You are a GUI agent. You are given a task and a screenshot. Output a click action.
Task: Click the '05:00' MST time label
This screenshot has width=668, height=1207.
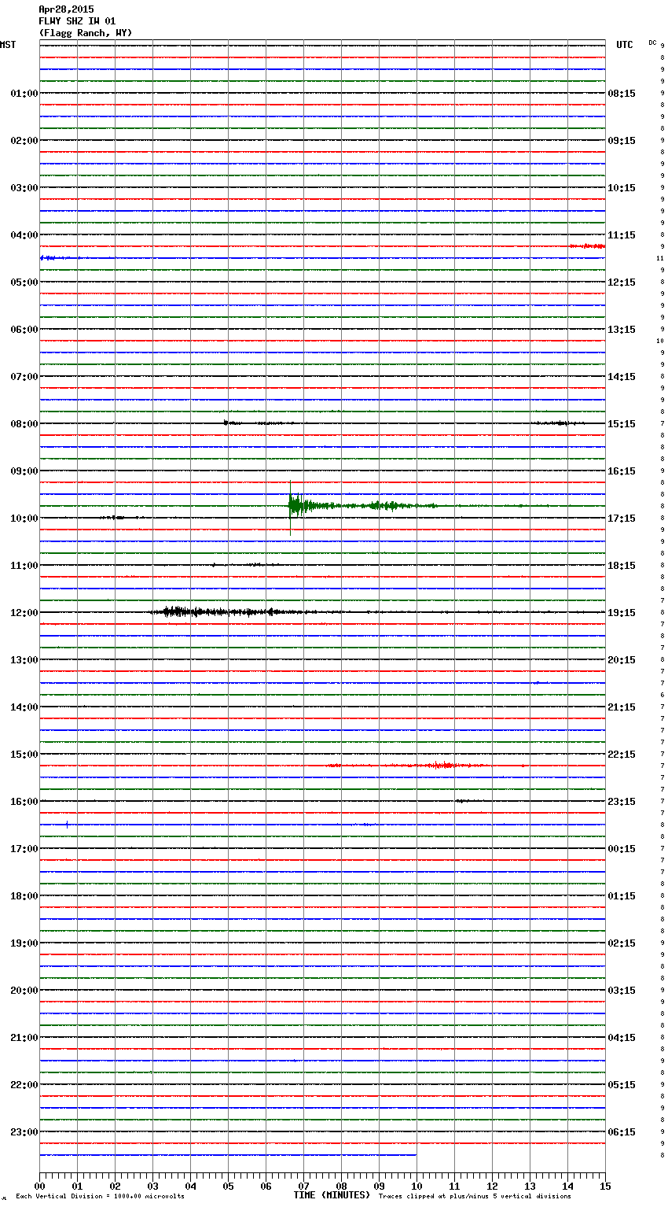tap(24, 282)
